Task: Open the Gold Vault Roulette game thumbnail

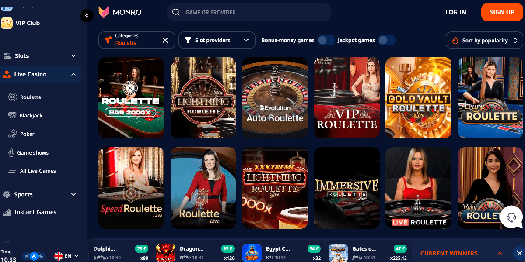Action: pyautogui.click(x=418, y=98)
